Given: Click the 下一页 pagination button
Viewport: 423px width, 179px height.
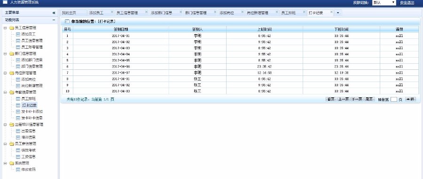Looking at the screenshot, I should (357, 99).
